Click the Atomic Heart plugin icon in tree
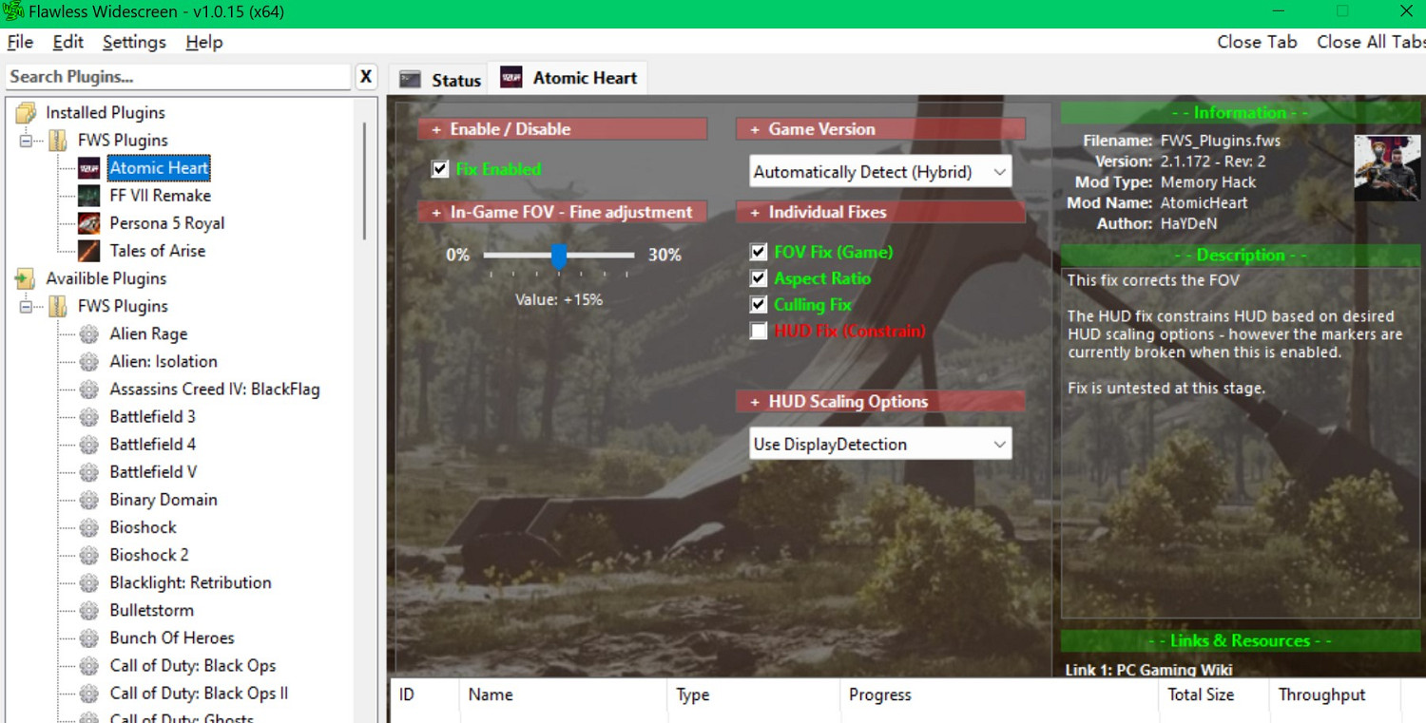 (x=89, y=168)
